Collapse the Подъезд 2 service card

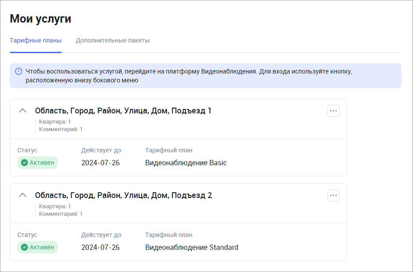pyautogui.click(x=23, y=195)
